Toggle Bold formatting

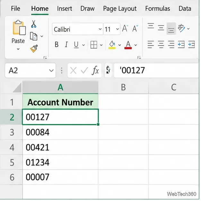[x=57, y=45]
